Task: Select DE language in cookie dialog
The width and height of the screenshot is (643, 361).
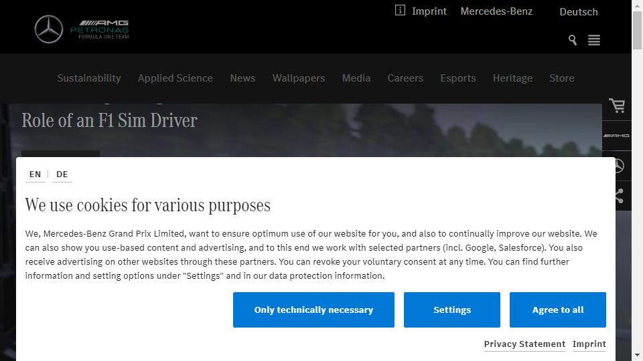Action: click(62, 174)
